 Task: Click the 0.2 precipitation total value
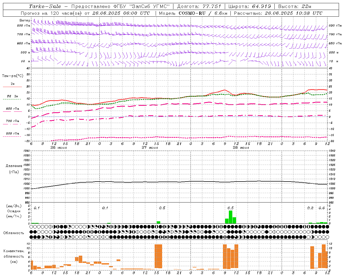310,208
